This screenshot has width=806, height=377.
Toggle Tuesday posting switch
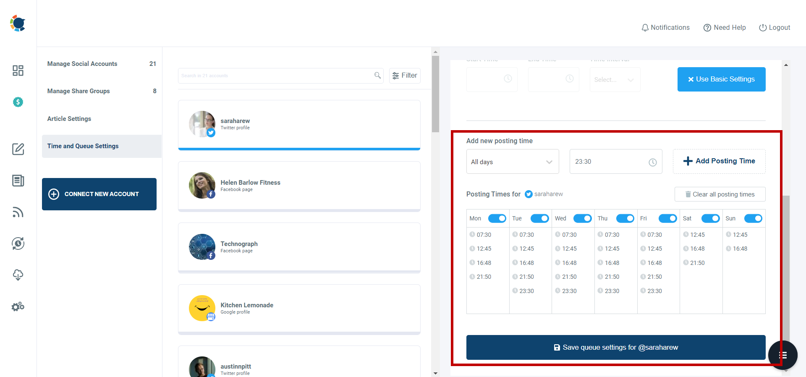coord(540,218)
